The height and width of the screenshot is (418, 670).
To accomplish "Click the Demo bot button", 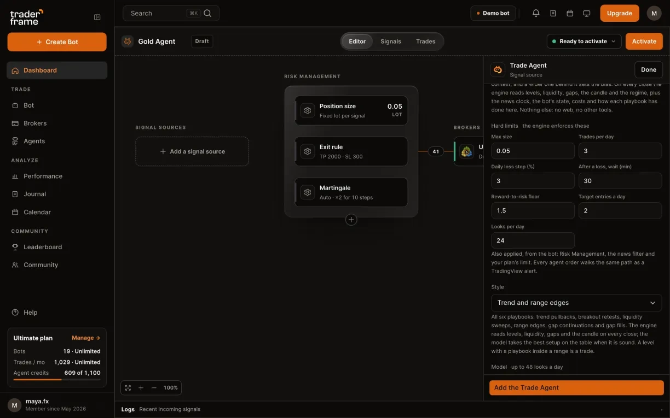I will click(493, 13).
